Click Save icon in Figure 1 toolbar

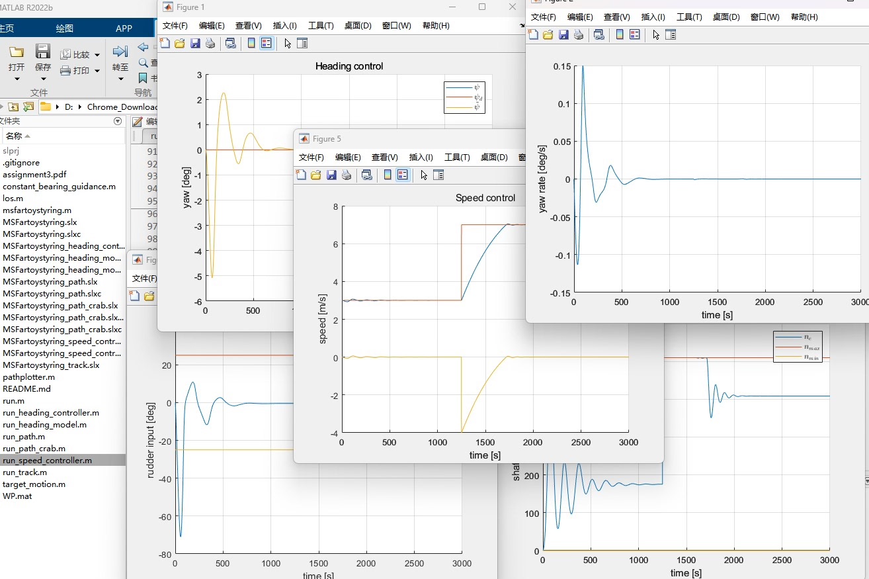(x=195, y=44)
